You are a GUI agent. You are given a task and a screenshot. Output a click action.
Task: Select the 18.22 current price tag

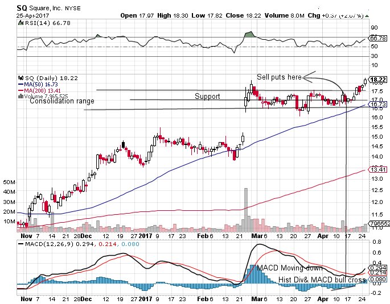click(x=378, y=80)
